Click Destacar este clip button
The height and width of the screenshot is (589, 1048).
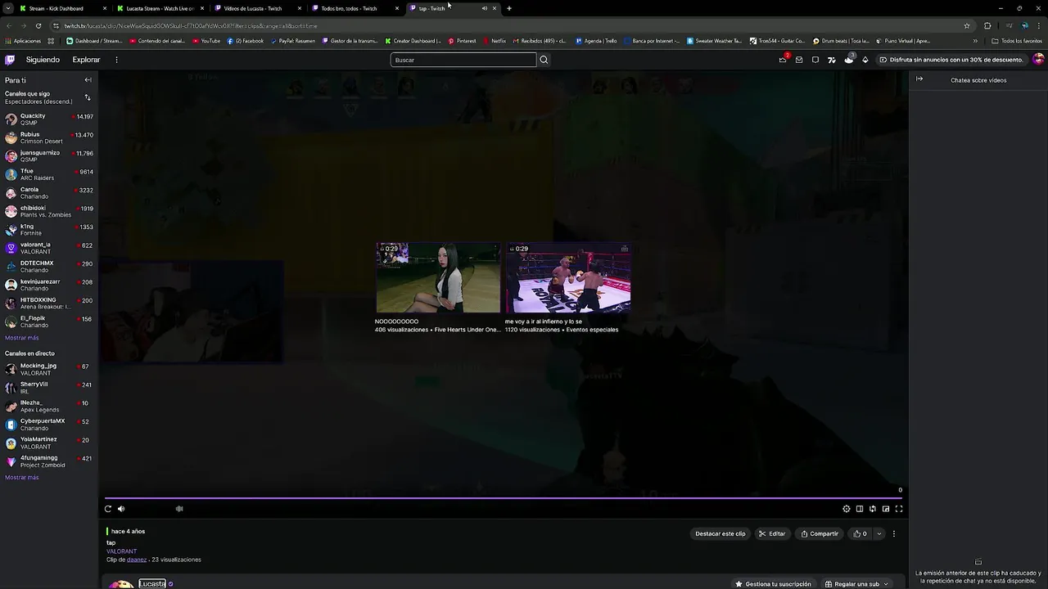(x=720, y=533)
